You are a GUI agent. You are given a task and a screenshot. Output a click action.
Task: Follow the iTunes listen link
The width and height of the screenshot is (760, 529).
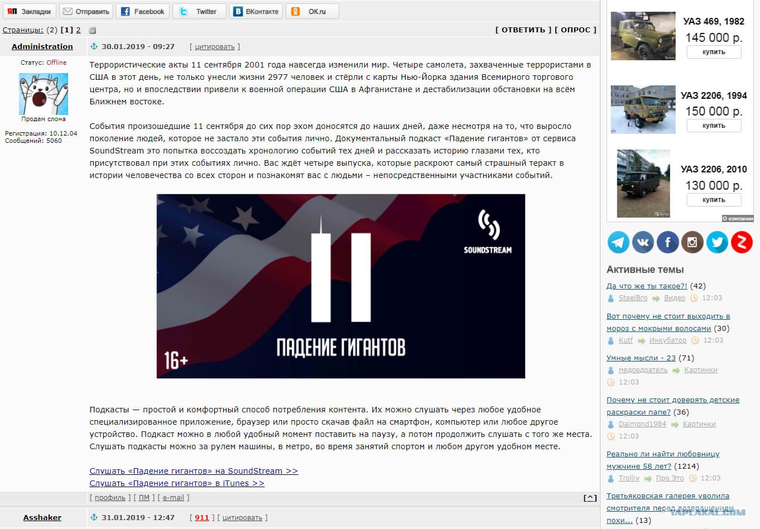click(177, 483)
